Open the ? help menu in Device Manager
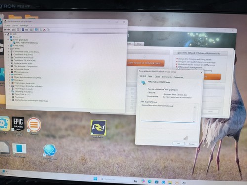This screenshot has height=185, width=247. pos(31,25)
